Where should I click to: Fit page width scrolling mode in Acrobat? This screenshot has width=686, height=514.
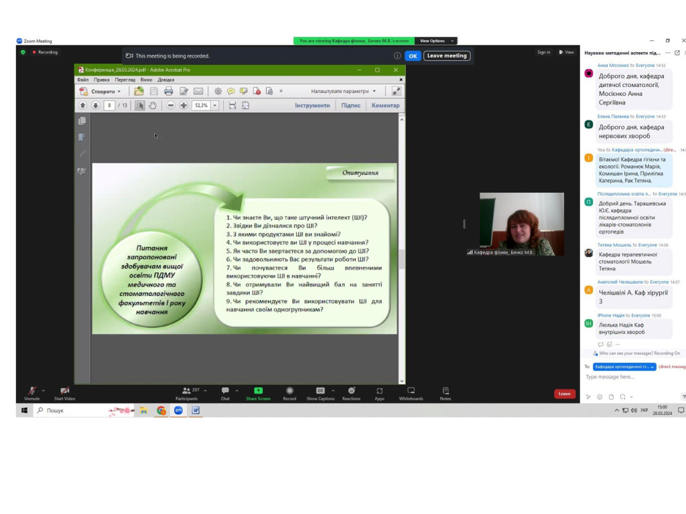coord(232,105)
